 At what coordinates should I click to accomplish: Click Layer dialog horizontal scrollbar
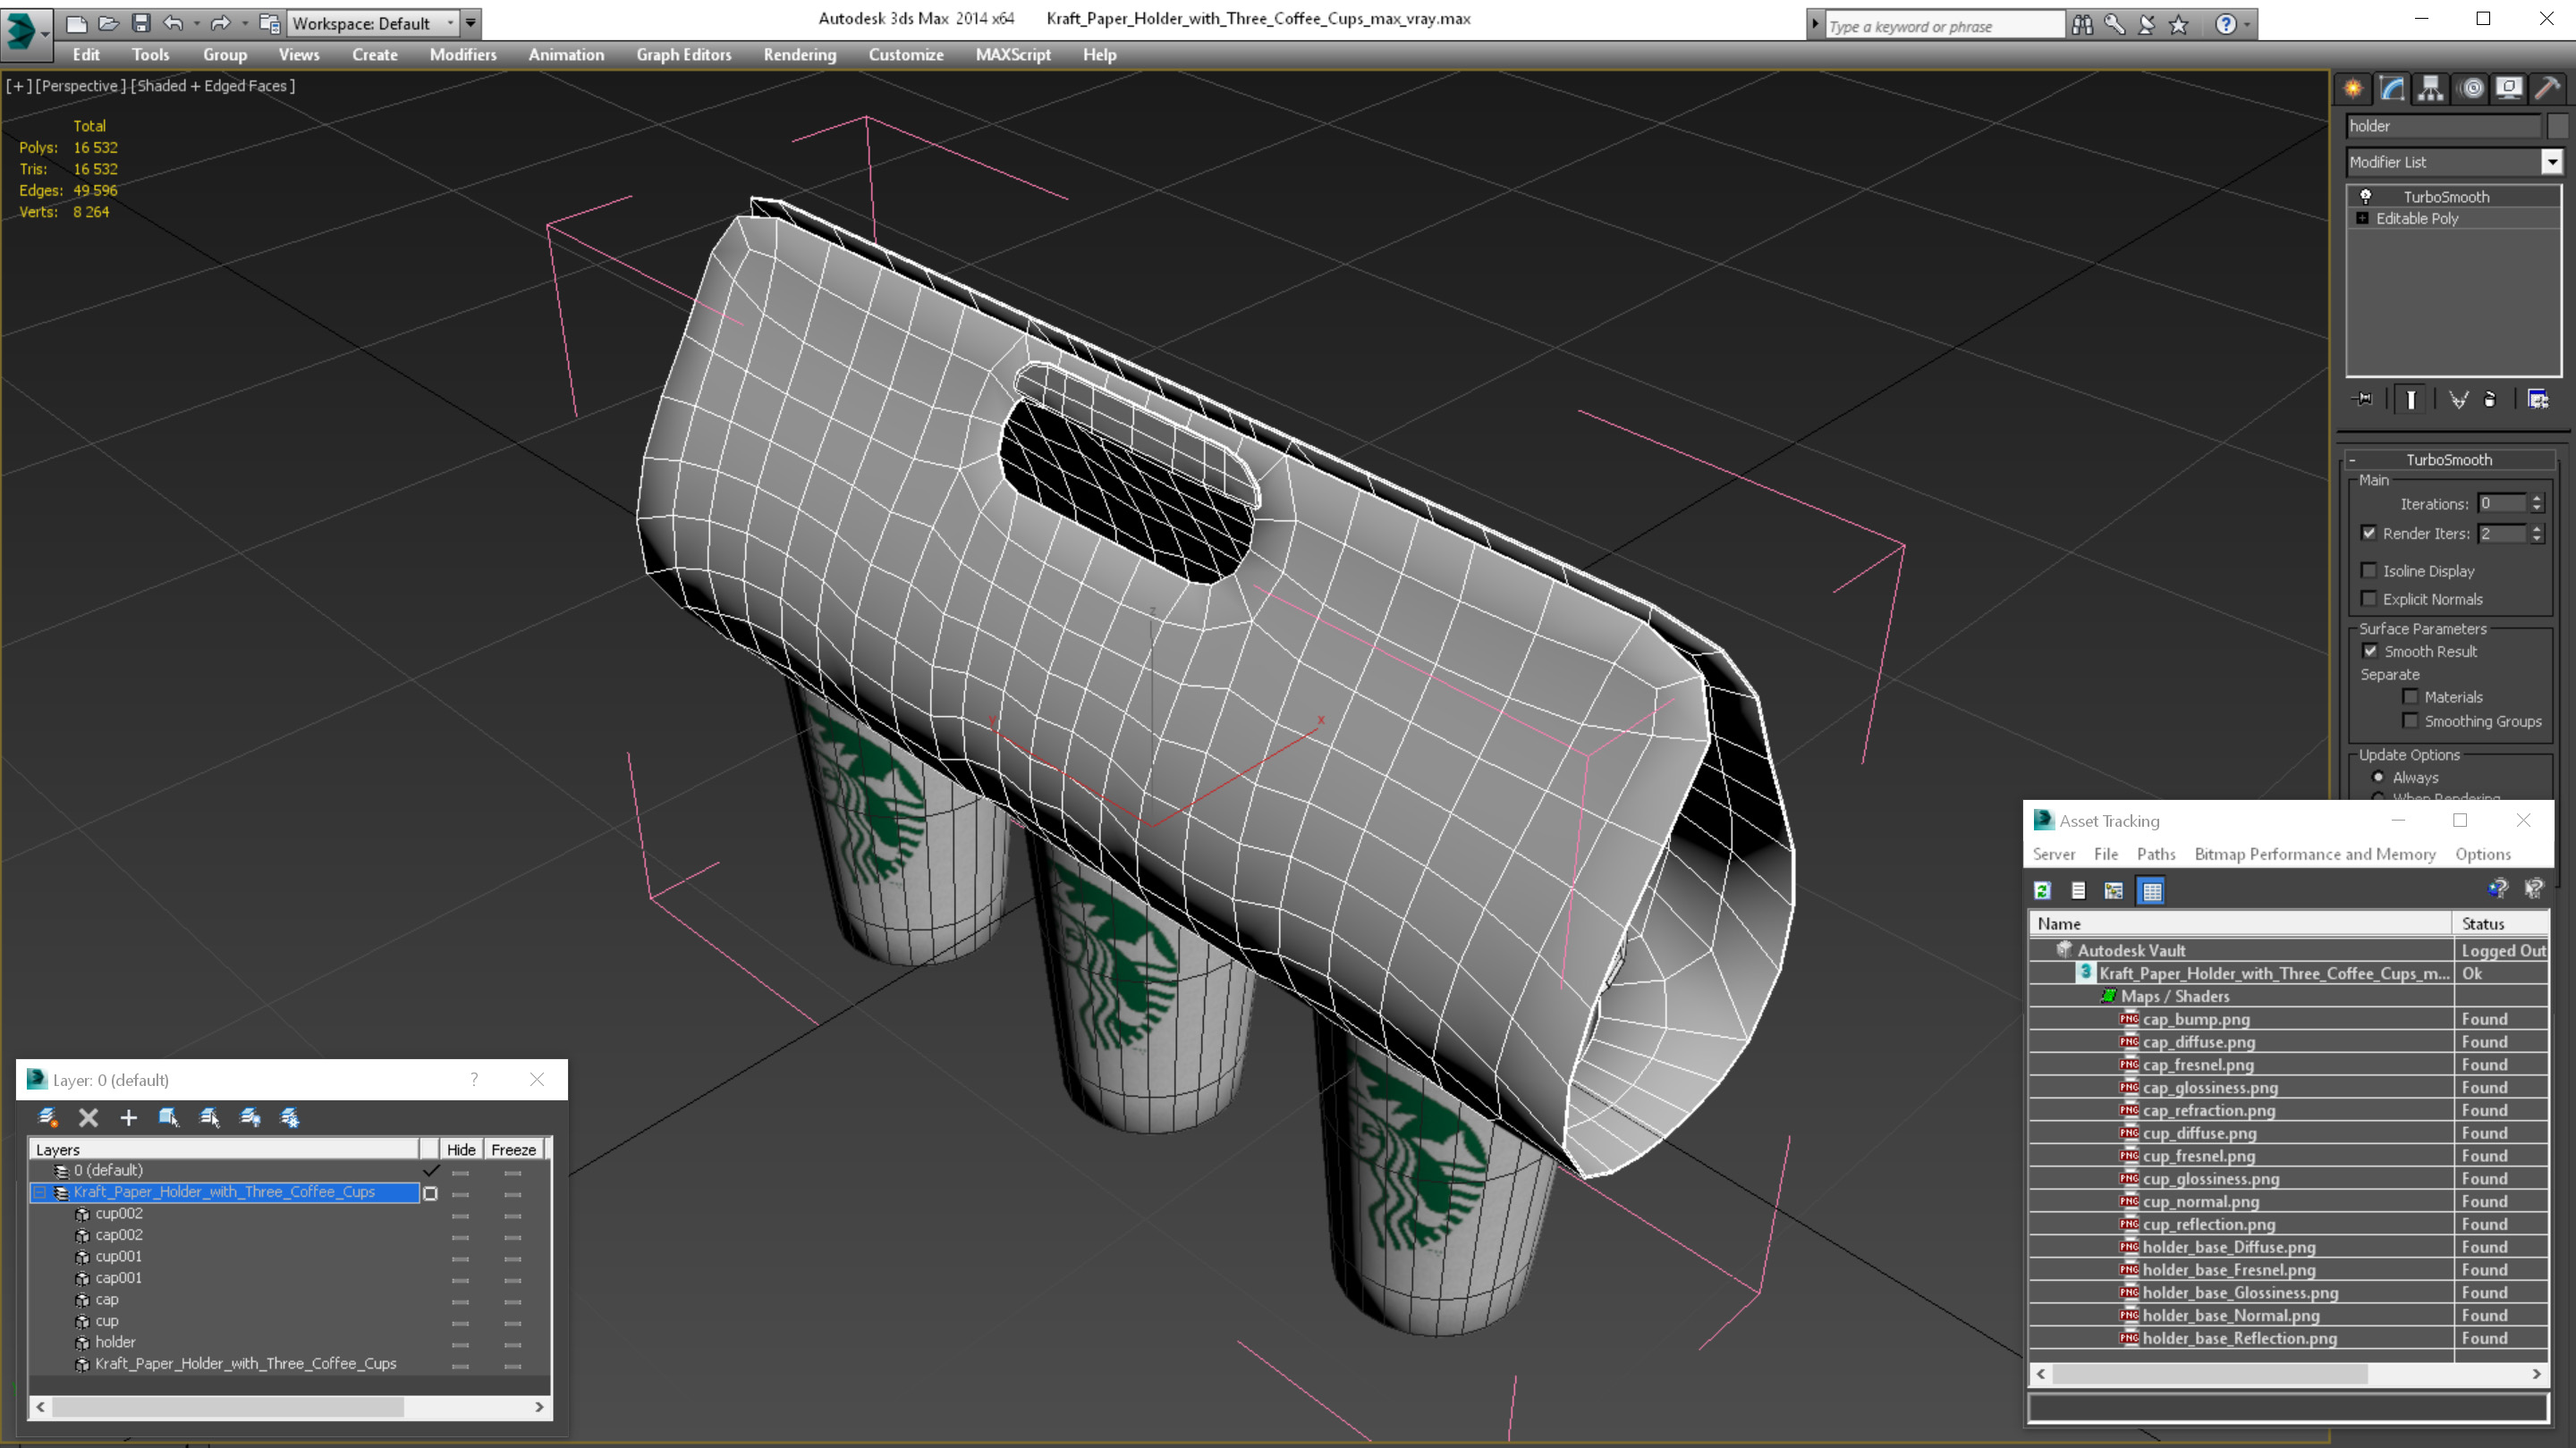point(290,1407)
